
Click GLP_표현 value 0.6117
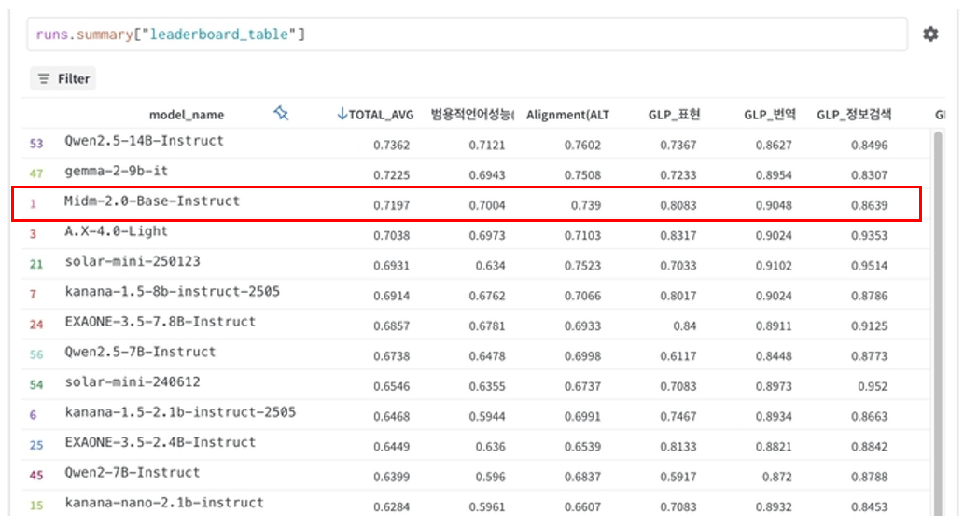[x=678, y=355]
